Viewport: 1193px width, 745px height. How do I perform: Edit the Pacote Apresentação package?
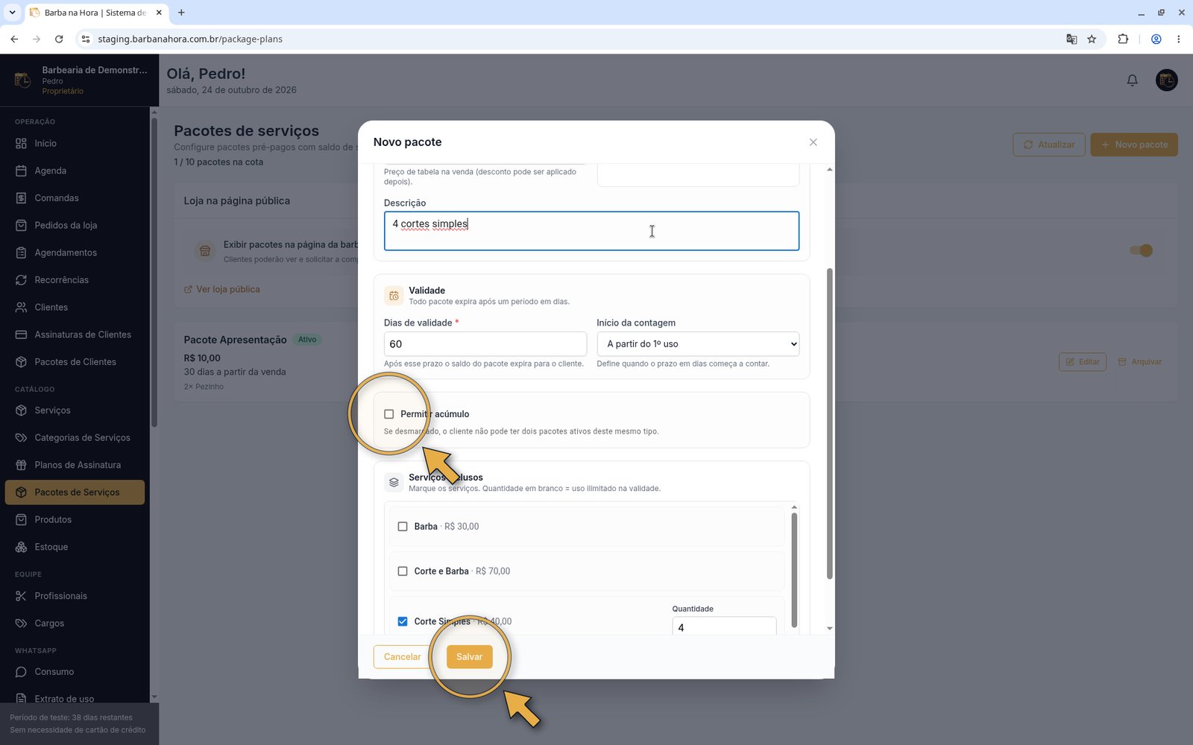(x=1082, y=362)
